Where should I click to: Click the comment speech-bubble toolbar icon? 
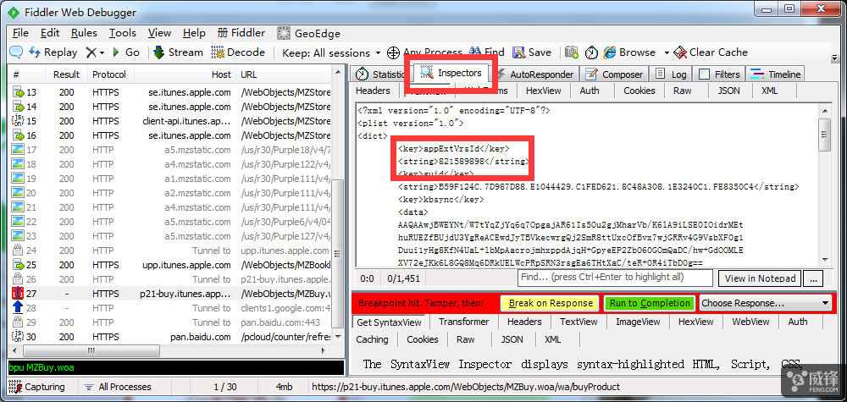[17, 52]
